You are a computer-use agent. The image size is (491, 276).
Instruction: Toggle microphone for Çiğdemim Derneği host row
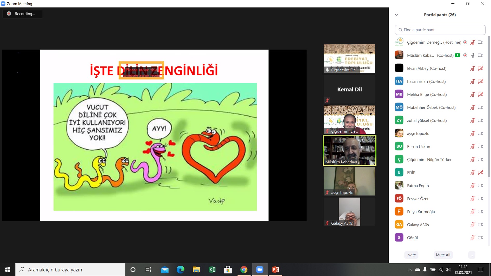(473, 42)
